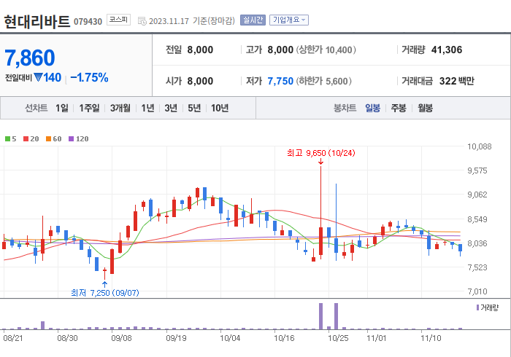The width and height of the screenshot is (511, 357).
Task: Click the 실시간 real-time button
Action: [x=253, y=20]
